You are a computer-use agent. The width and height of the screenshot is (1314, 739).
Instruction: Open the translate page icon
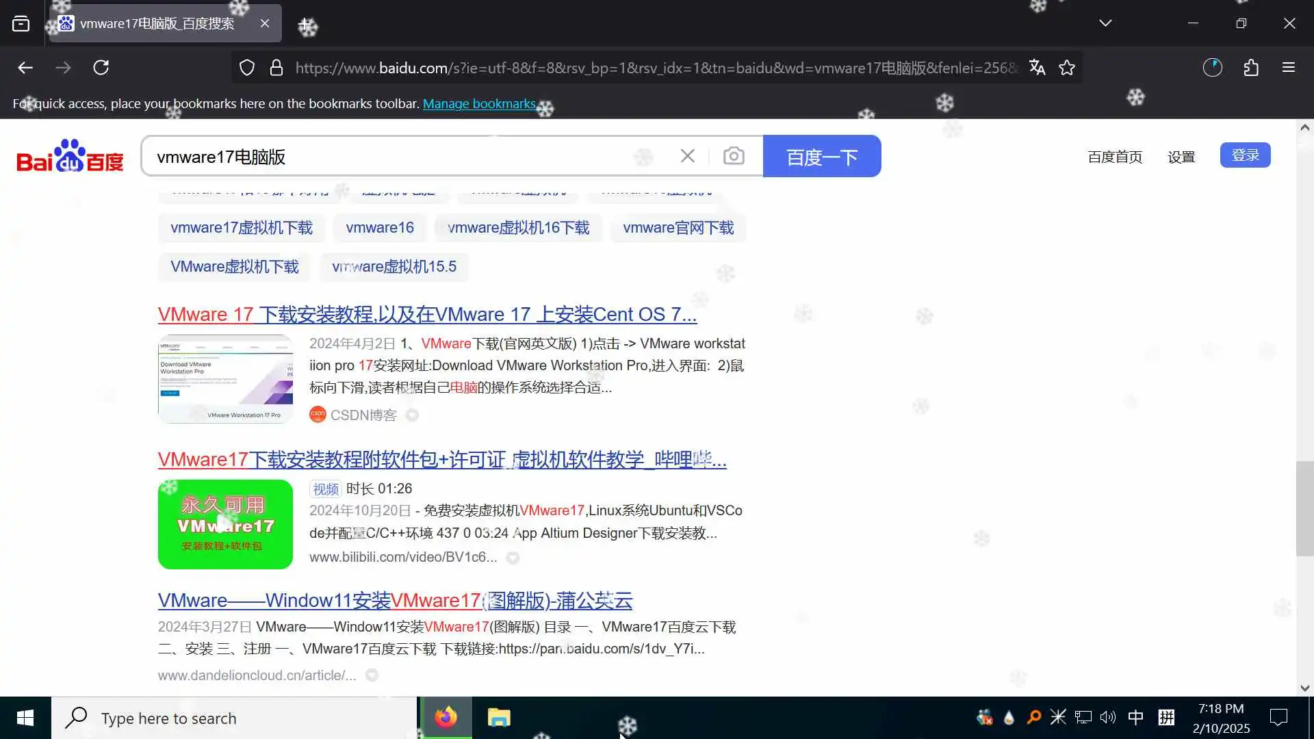(x=1037, y=68)
